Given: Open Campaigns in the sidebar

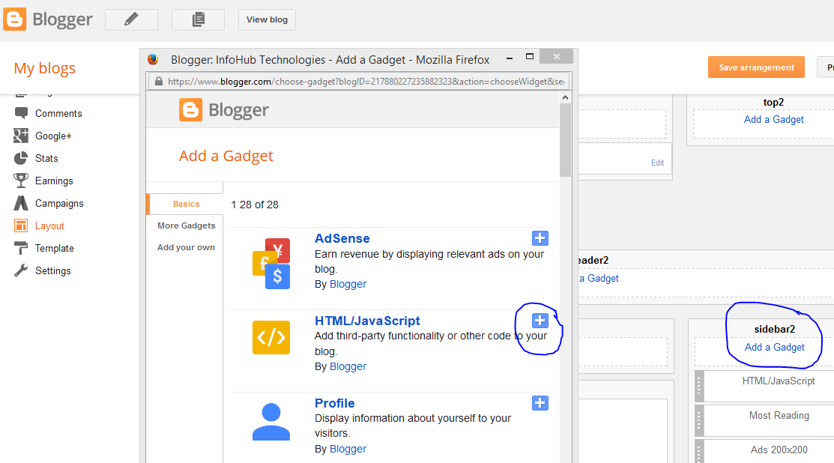Looking at the screenshot, I should [x=59, y=204].
